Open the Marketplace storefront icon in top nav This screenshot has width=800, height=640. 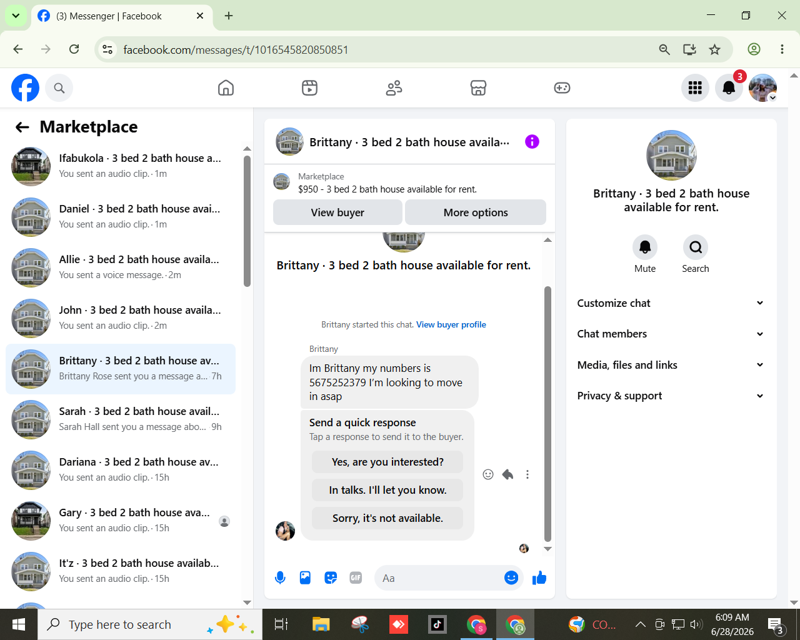(478, 88)
